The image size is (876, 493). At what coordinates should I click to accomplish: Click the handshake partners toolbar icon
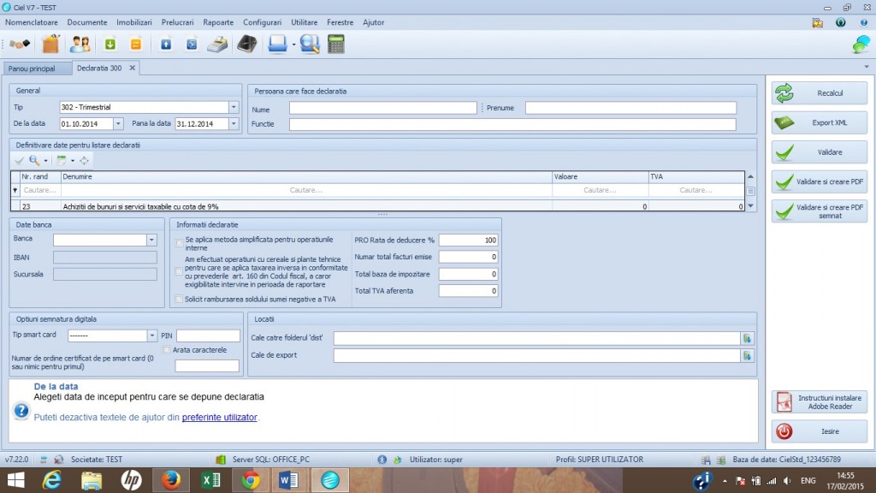click(20, 44)
